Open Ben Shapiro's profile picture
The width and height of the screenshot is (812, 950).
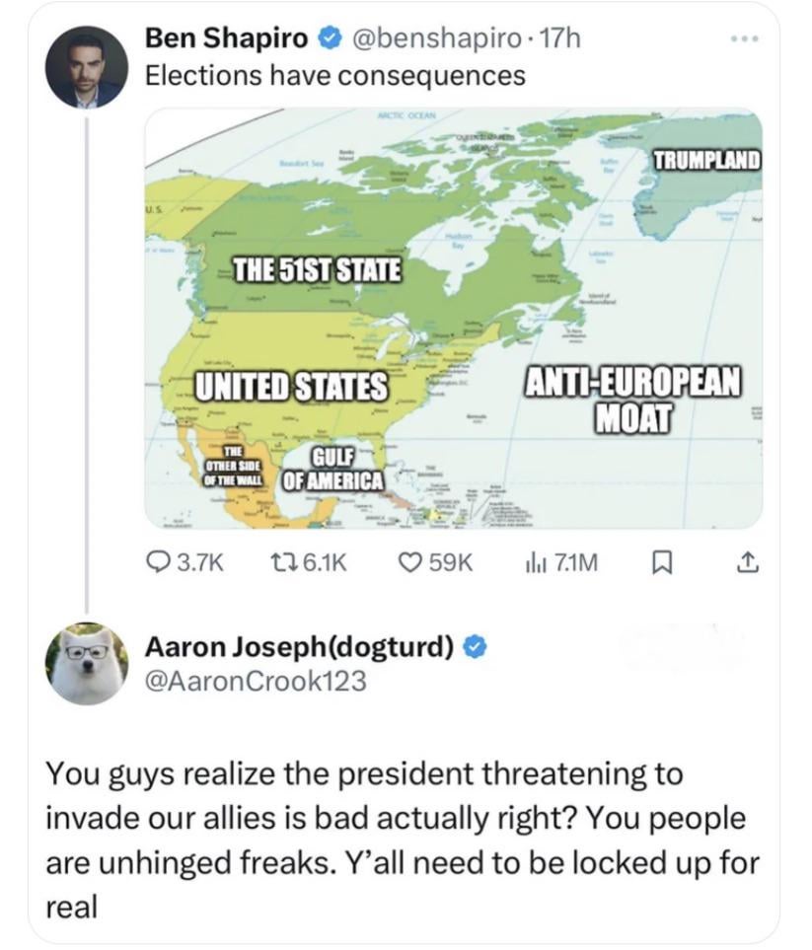pos(85,67)
